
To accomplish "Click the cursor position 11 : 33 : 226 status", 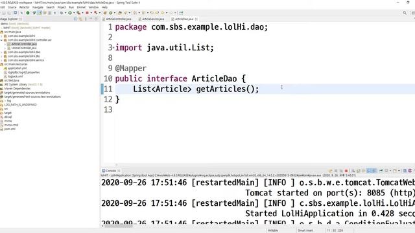I will pos(335,230).
